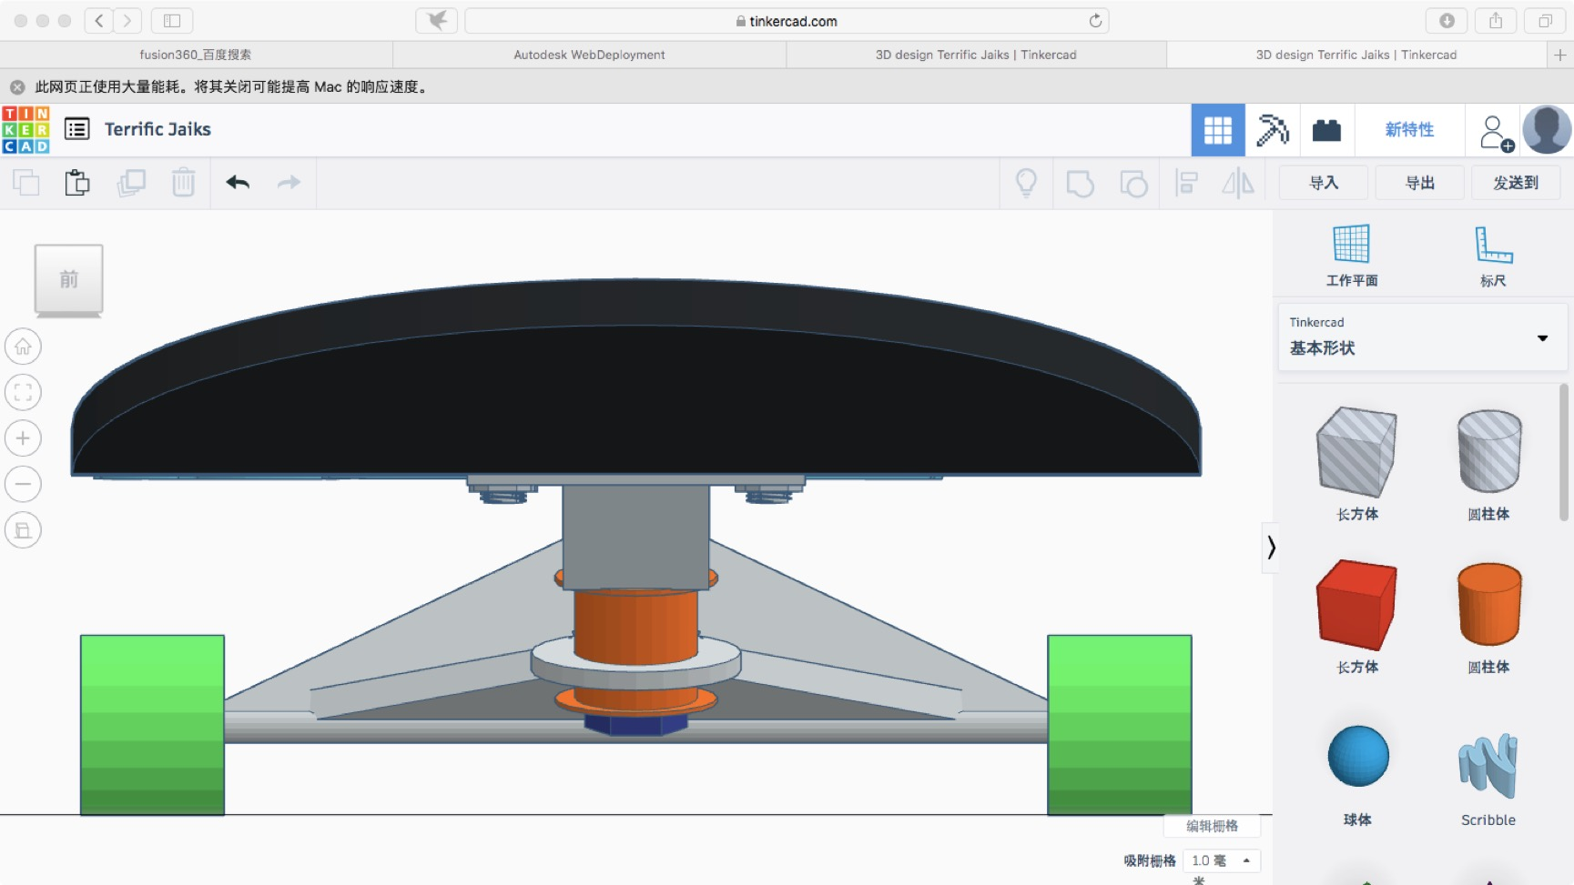Select the striped hole cylinder shape
The image size is (1574, 885).
click(1489, 450)
